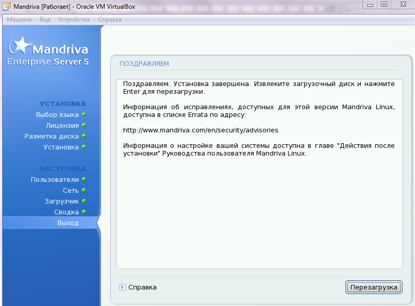Click the green dot beside Выбор языка
The image size is (415, 306).
84,114
